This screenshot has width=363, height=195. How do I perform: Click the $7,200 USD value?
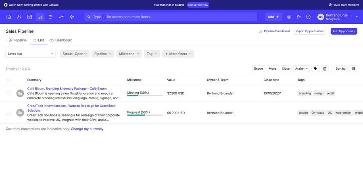(x=176, y=93)
